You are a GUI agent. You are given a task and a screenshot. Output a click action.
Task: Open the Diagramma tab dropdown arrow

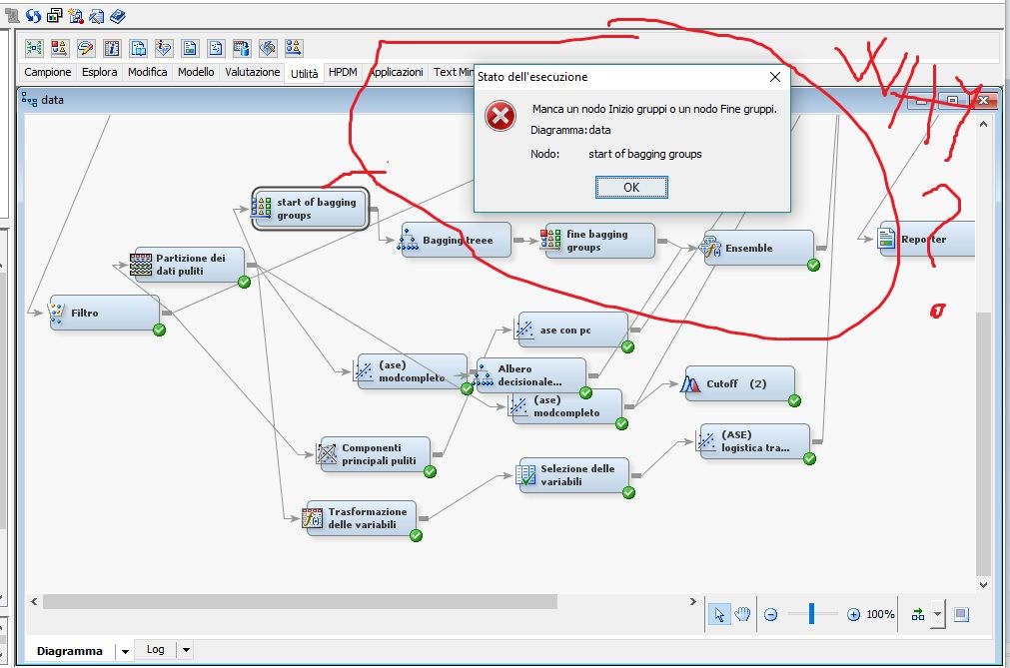(124, 650)
